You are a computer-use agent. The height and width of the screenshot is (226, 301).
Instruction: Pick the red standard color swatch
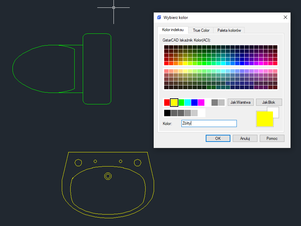pyautogui.click(x=167, y=102)
